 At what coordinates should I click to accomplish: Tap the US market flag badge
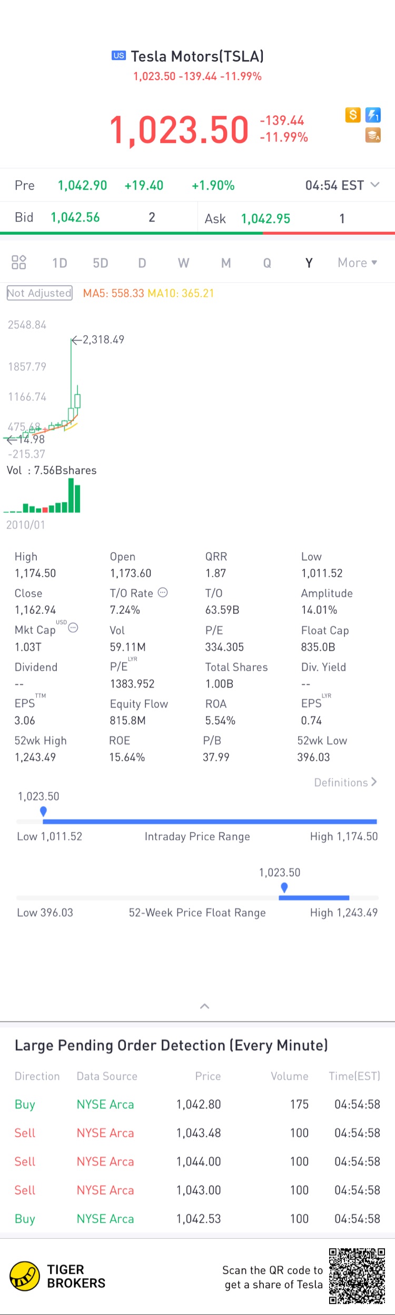click(118, 56)
